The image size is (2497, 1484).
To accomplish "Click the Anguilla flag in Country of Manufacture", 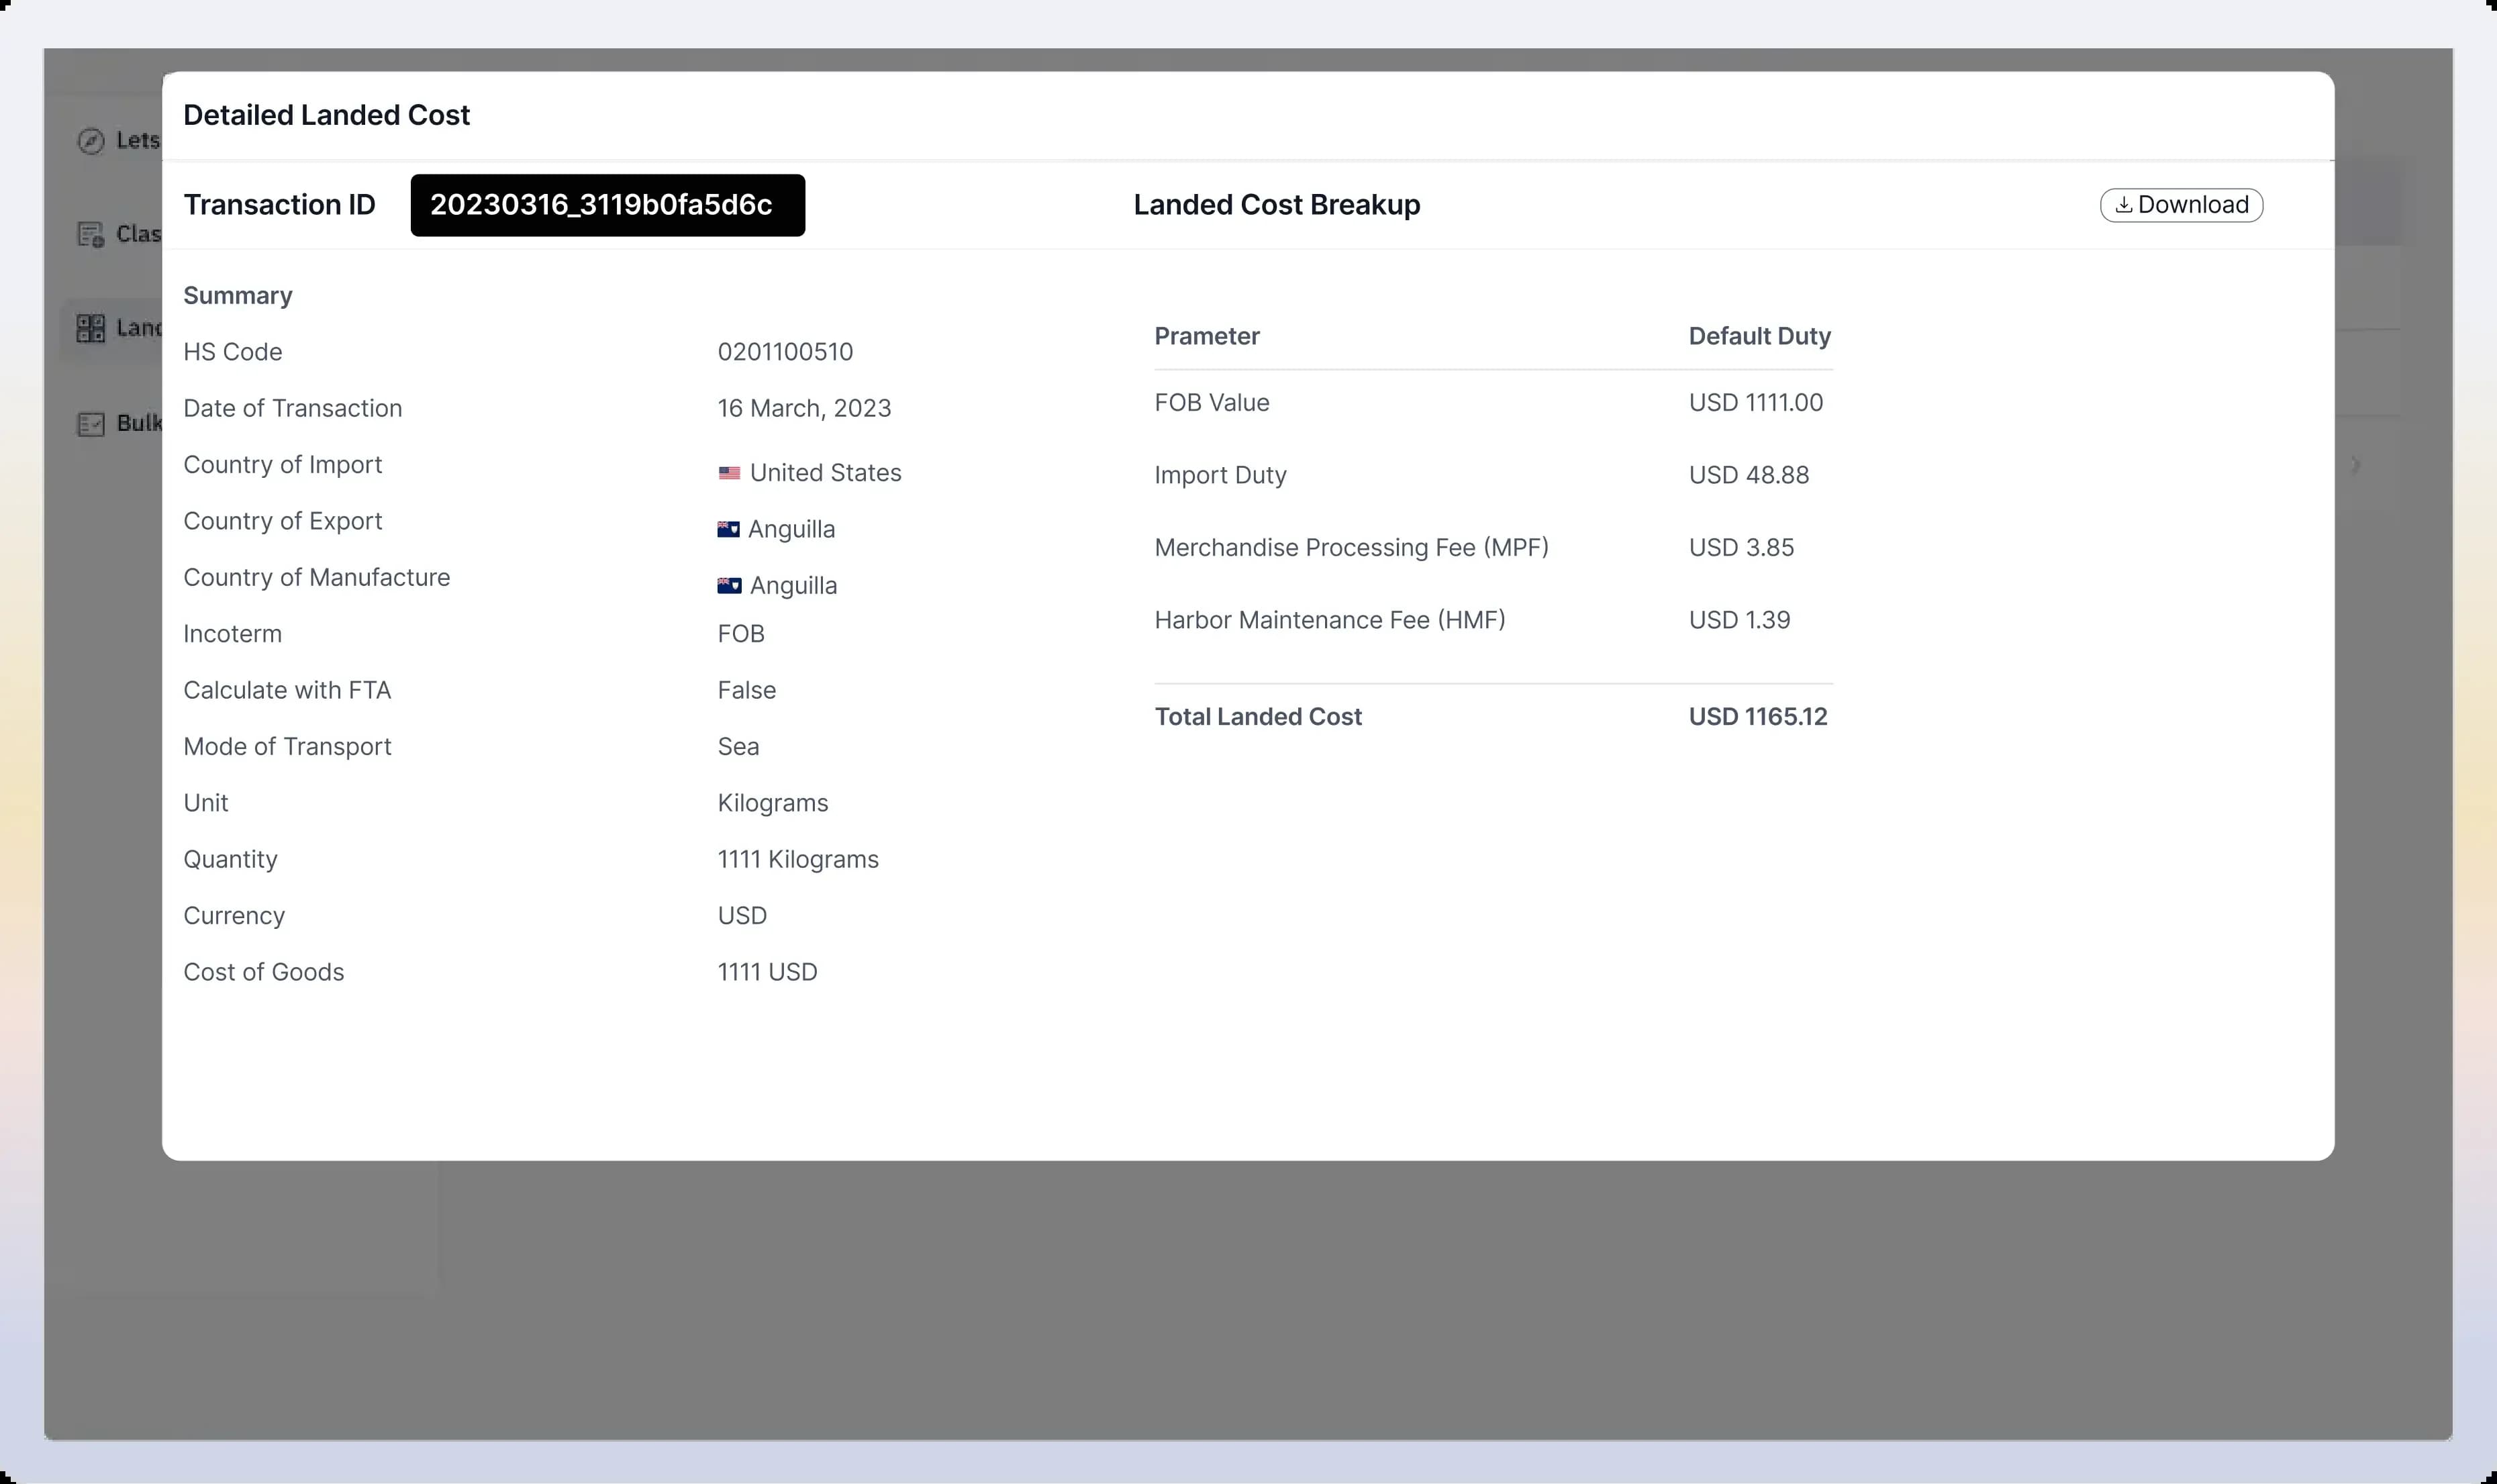I will point(729,586).
